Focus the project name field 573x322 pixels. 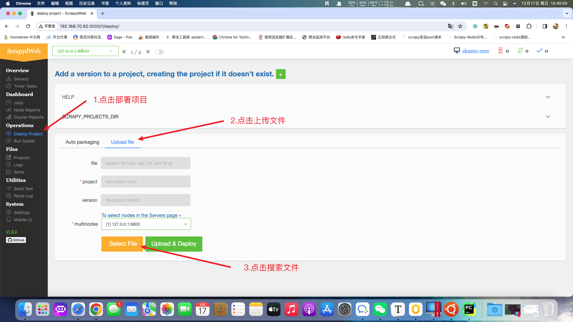tap(146, 182)
